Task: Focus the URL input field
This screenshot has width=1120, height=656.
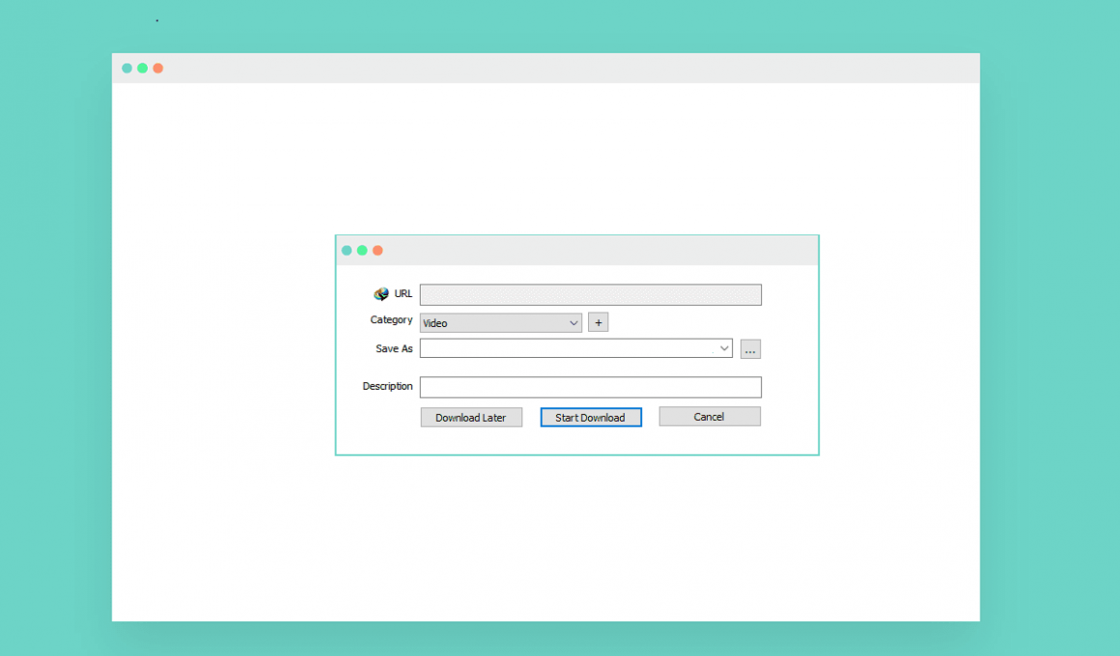Action: [590, 295]
